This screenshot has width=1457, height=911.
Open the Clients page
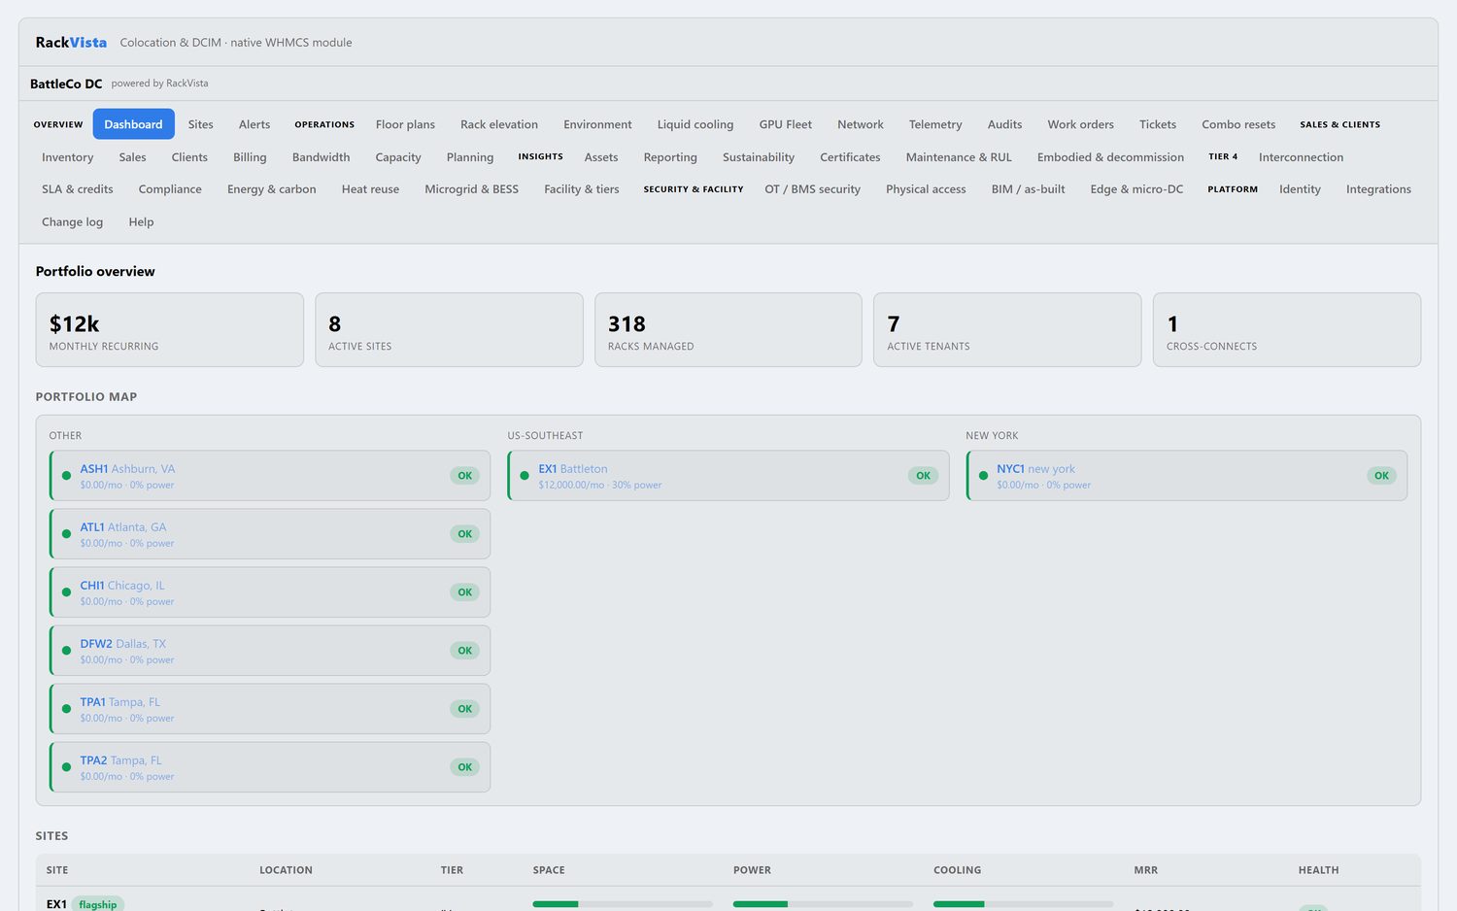pos(189,157)
